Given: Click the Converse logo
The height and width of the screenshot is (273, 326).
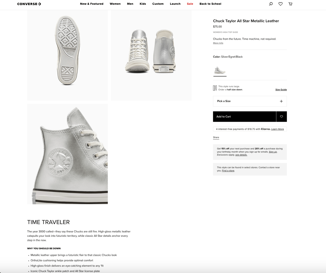Looking at the screenshot, I should coord(29,4).
